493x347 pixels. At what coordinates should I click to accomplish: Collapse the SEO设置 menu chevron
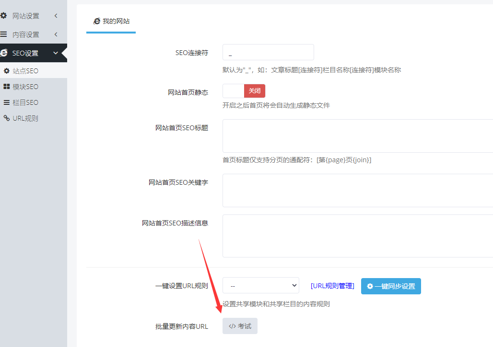(56, 53)
